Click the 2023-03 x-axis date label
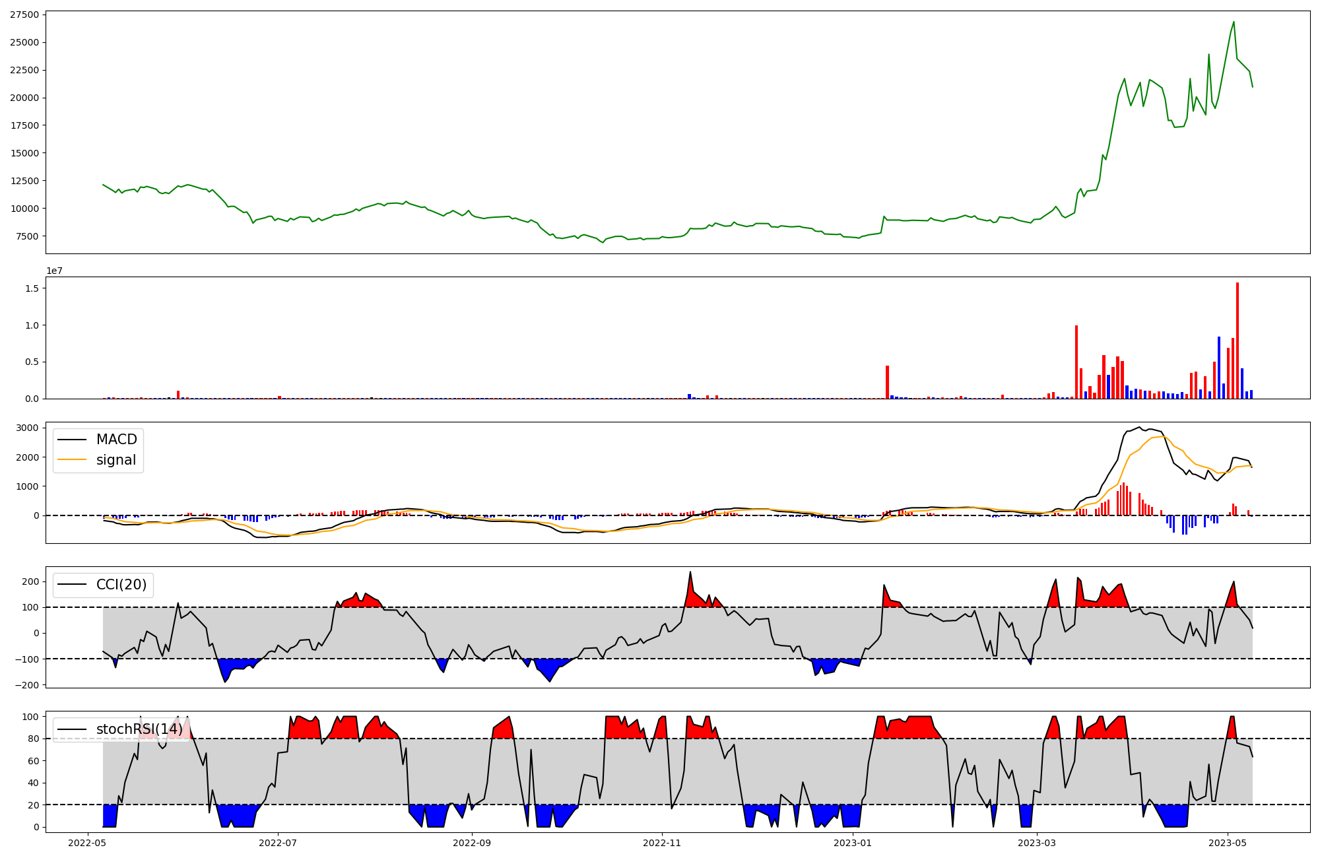This screenshot has height=858, width=1320. pyautogui.click(x=1037, y=843)
